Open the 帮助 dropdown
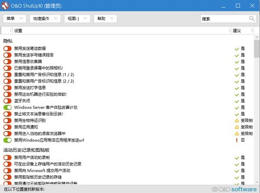 [106, 19]
